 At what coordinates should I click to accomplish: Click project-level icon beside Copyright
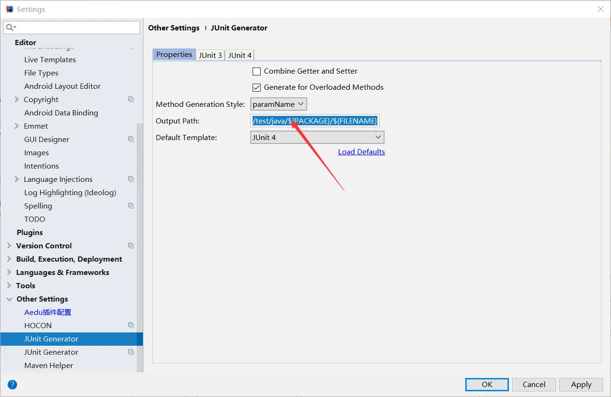tap(131, 99)
